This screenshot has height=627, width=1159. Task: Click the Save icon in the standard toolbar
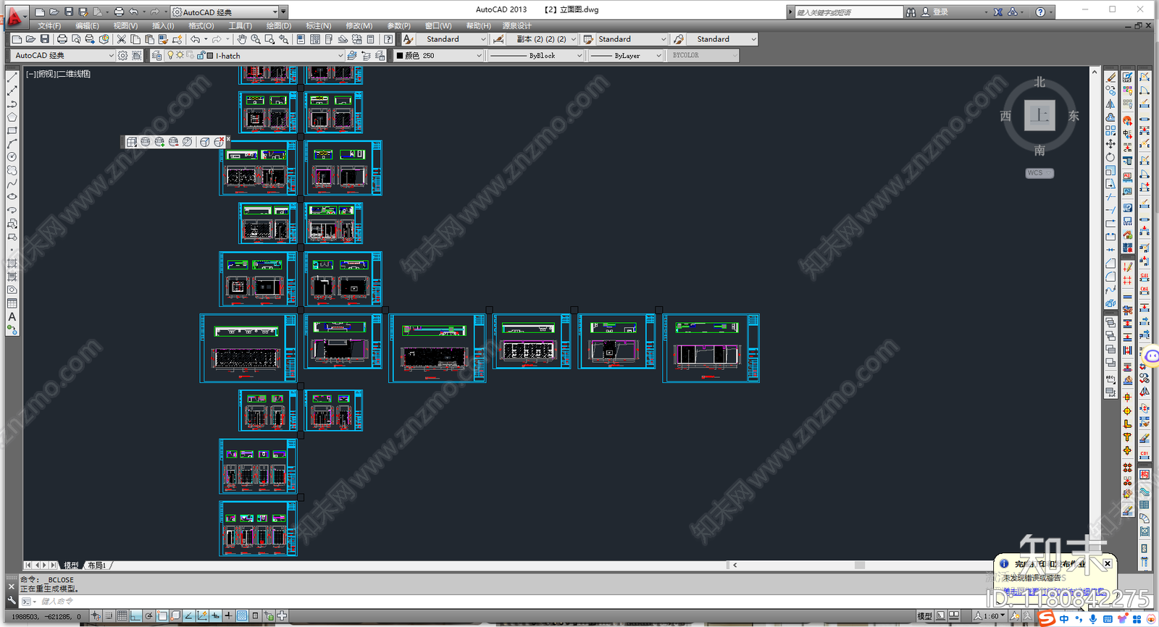45,39
